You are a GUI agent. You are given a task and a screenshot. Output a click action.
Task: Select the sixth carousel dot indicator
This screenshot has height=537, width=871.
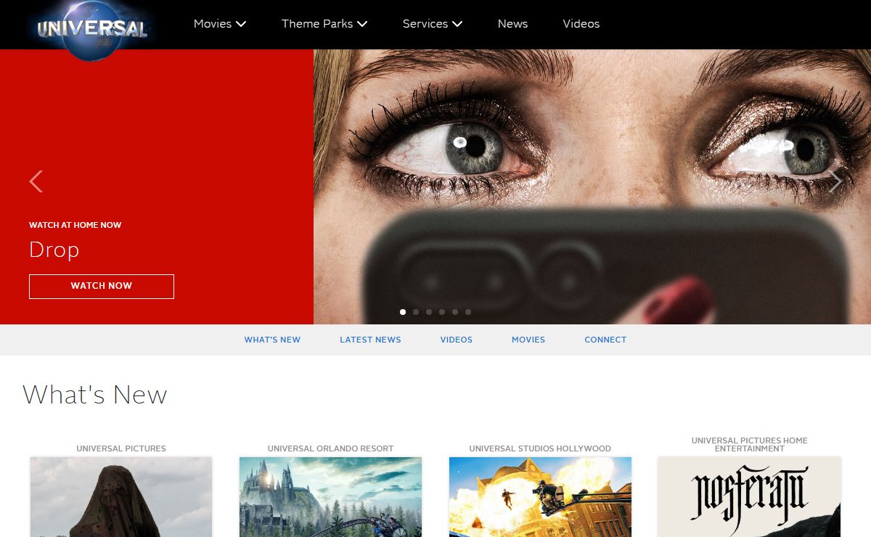468,312
